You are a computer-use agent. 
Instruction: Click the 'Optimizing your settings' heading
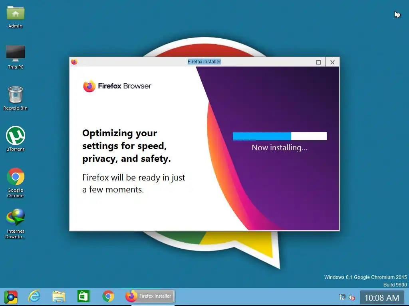[x=127, y=146]
